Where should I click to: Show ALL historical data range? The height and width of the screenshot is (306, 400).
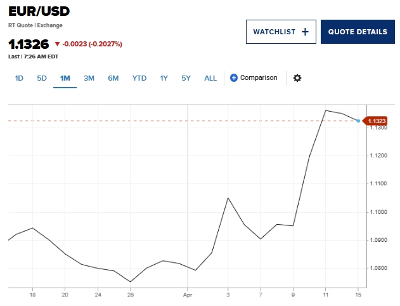210,78
